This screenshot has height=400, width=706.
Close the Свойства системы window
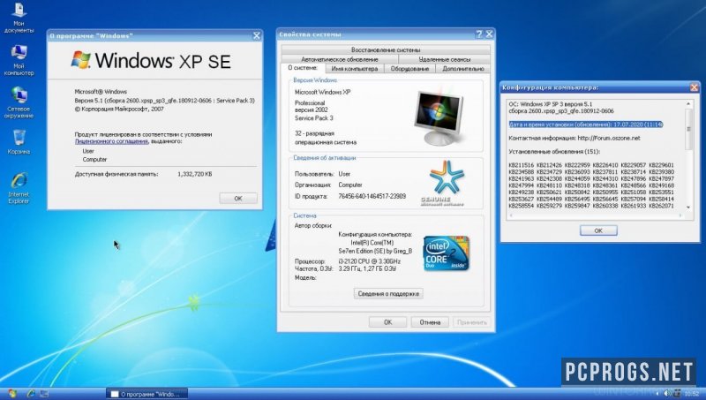489,34
